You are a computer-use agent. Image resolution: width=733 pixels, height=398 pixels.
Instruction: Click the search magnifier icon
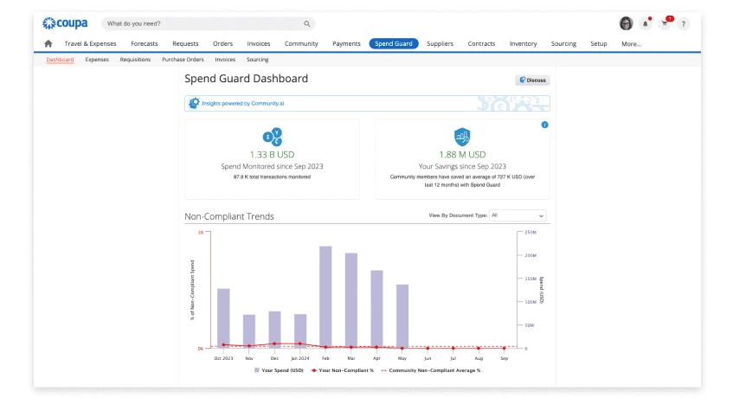coord(306,23)
